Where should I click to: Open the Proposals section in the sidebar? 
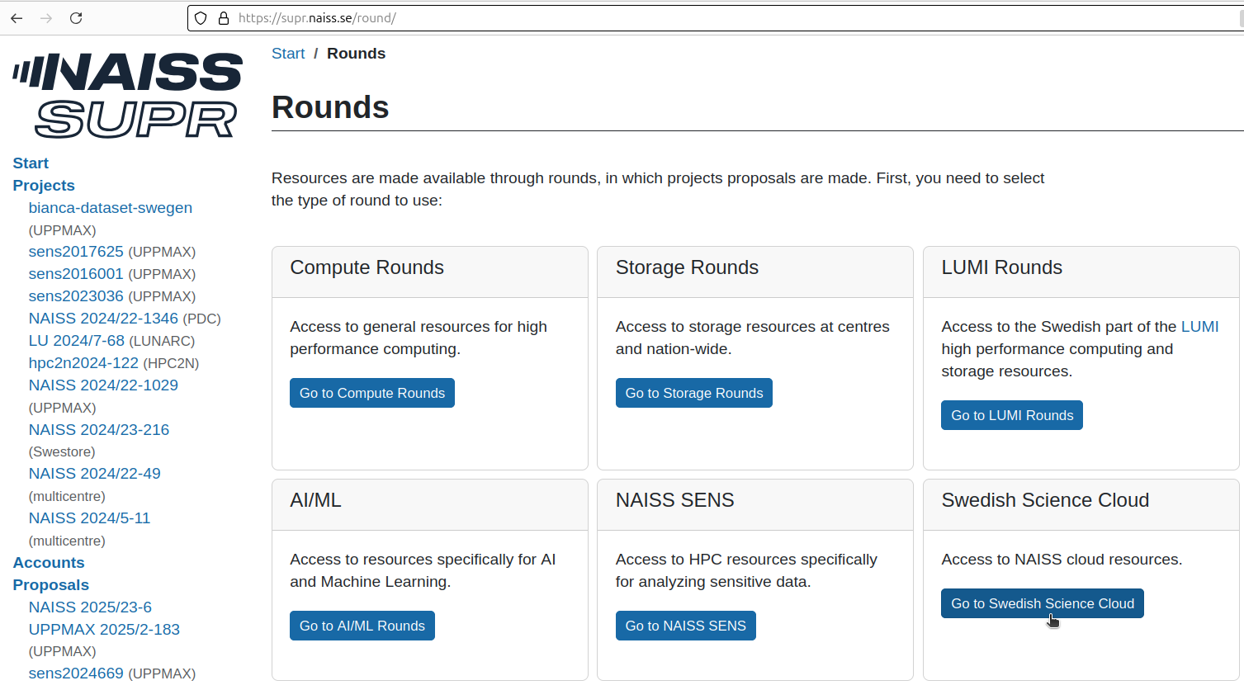pyautogui.click(x=50, y=584)
